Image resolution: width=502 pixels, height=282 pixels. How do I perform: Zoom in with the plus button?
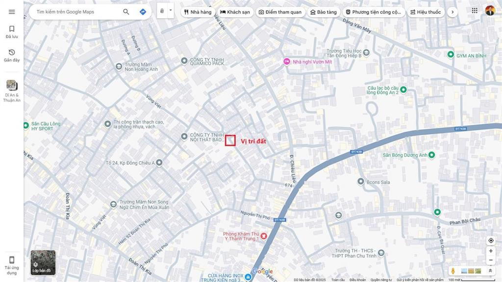point(491,251)
